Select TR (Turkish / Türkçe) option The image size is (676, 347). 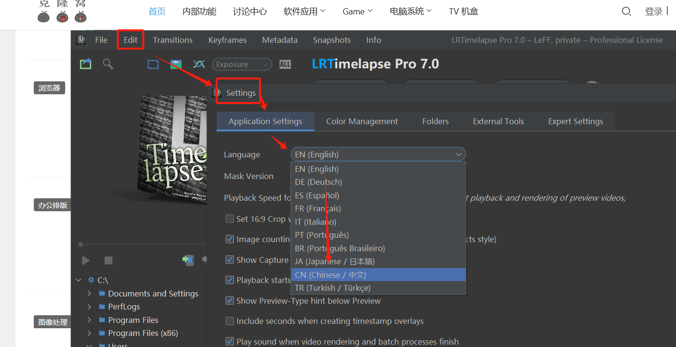click(x=378, y=288)
